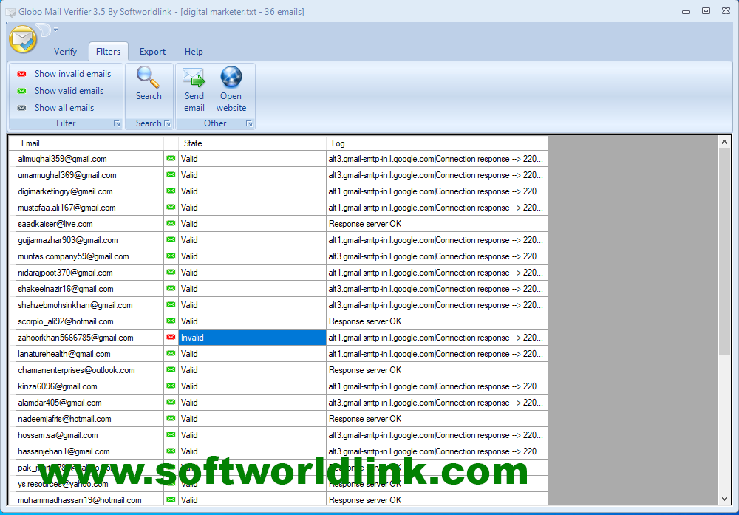Screen dimensions: 739x515
Task: Open the Export ribbon tab
Action: click(x=152, y=52)
